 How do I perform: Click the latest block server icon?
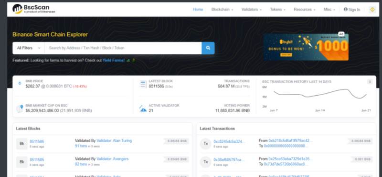[143, 84]
